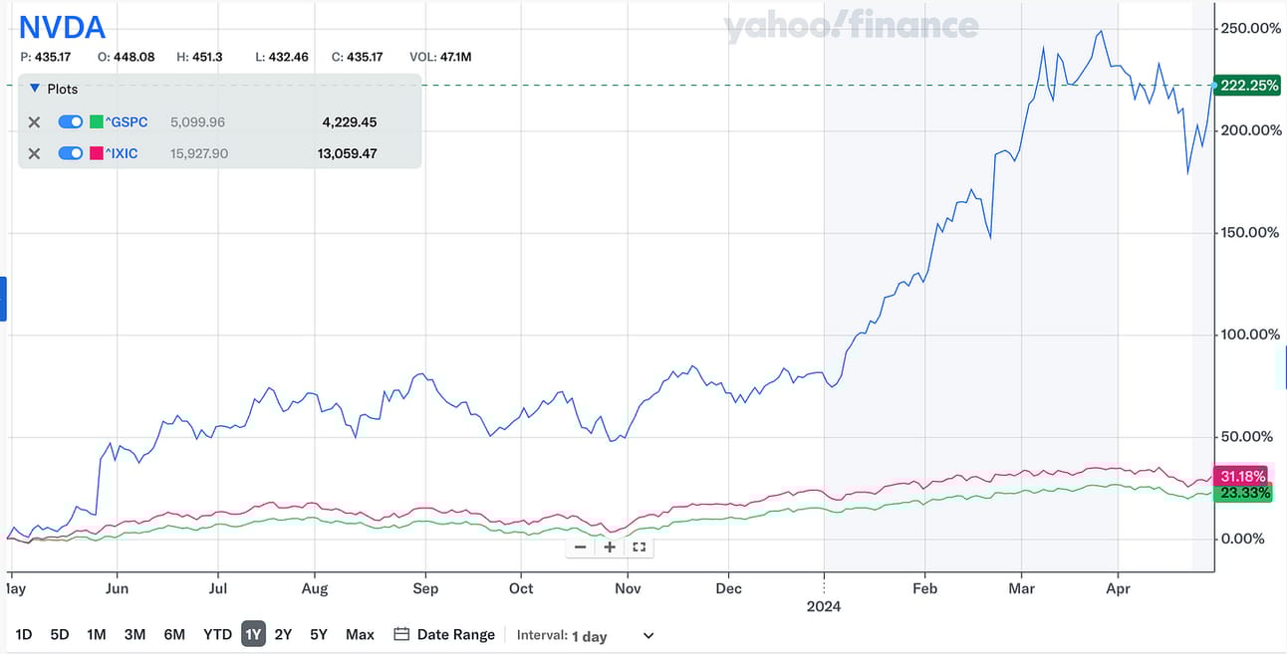Click the Mar date axis label
1287x654 pixels.
coord(1021,588)
